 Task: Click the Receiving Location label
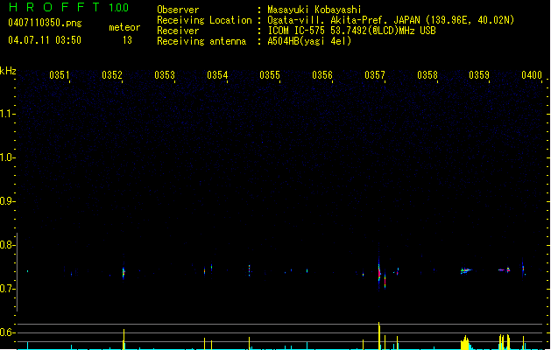click(204, 20)
